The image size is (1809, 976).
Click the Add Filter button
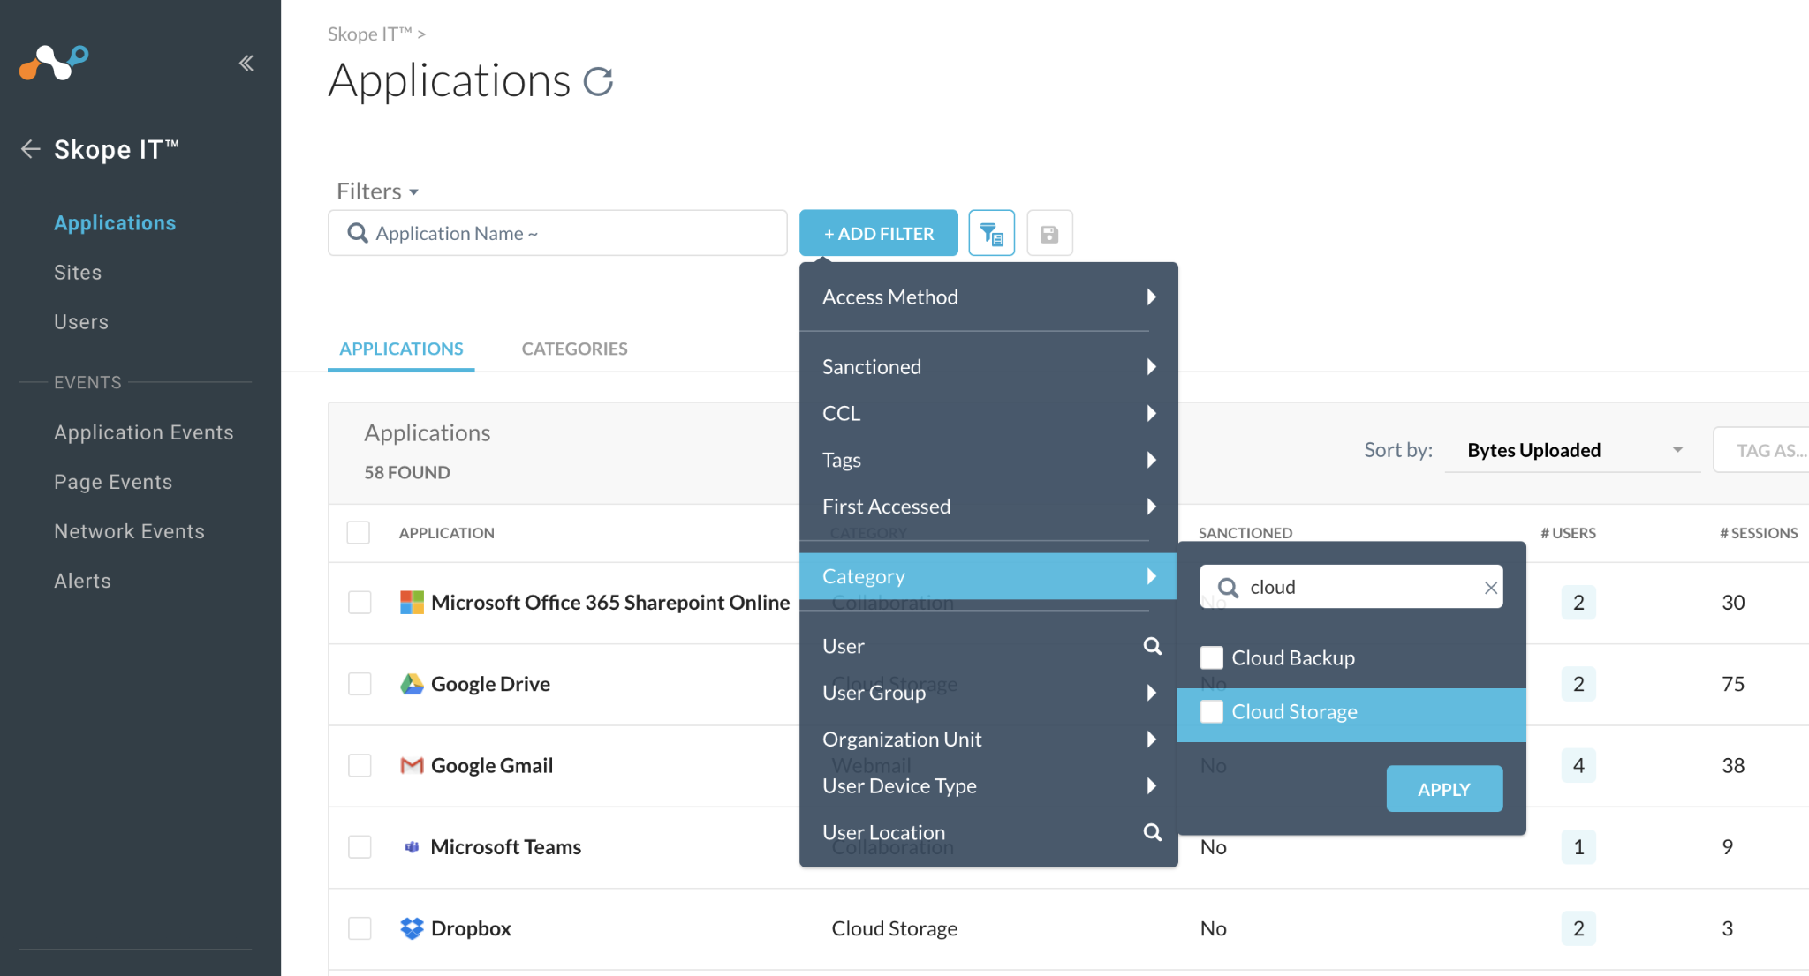(x=878, y=234)
